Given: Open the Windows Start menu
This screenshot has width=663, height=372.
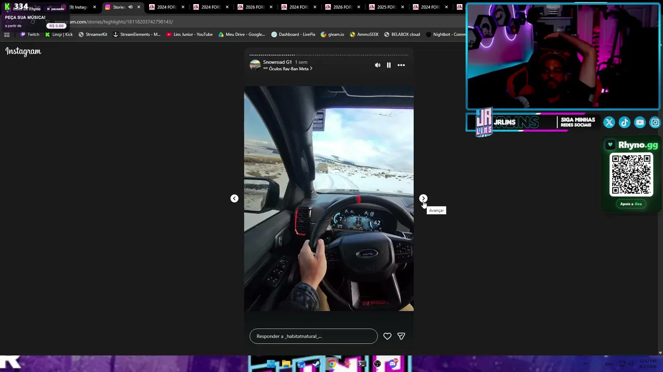Looking at the screenshot, I should tap(270, 364).
